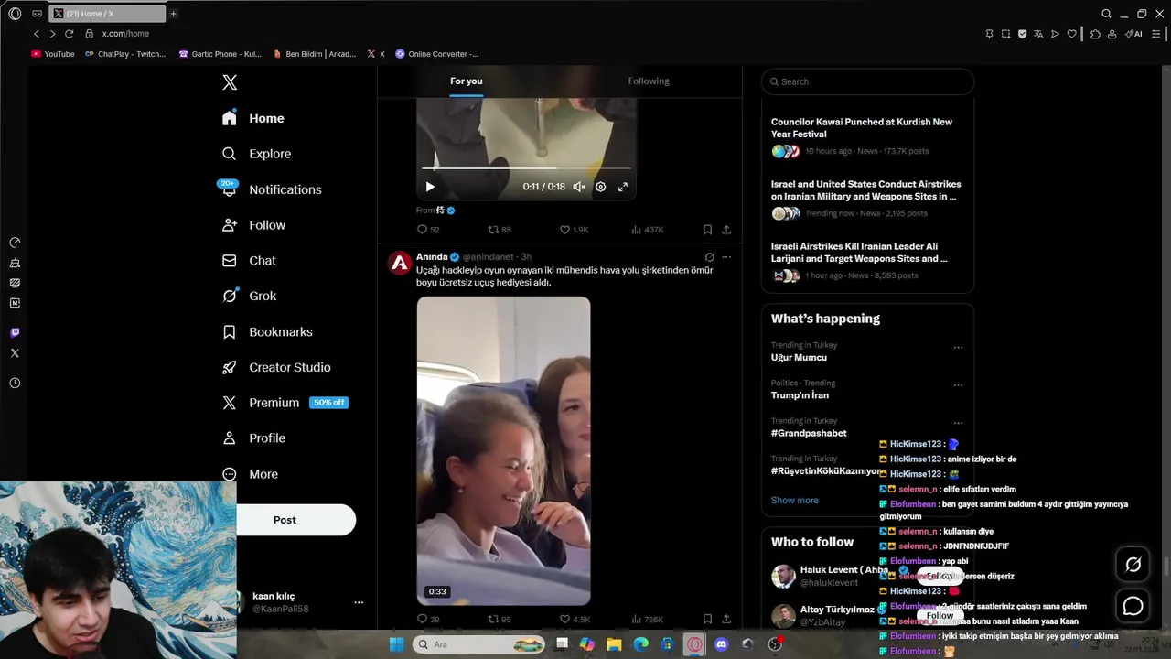View the 726K views analytics icon
Screen dimensions: 1171x659
pyautogui.click(x=647, y=619)
